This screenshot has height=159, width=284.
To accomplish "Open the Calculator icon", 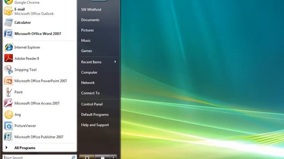I will (x=8, y=23).
